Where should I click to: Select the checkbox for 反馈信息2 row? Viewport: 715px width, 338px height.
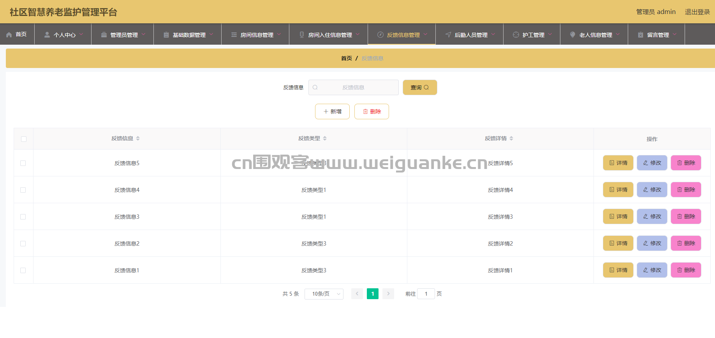point(23,244)
